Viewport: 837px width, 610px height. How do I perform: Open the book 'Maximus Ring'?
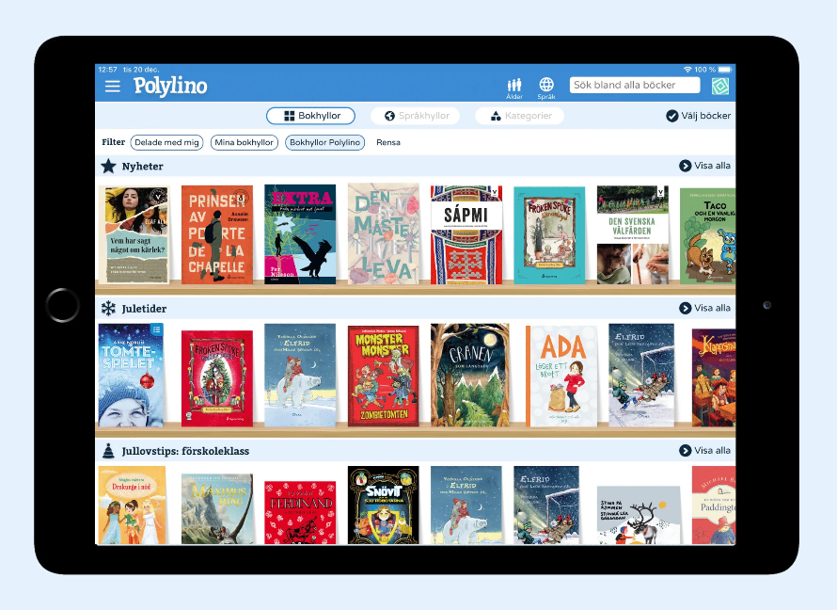click(x=217, y=509)
